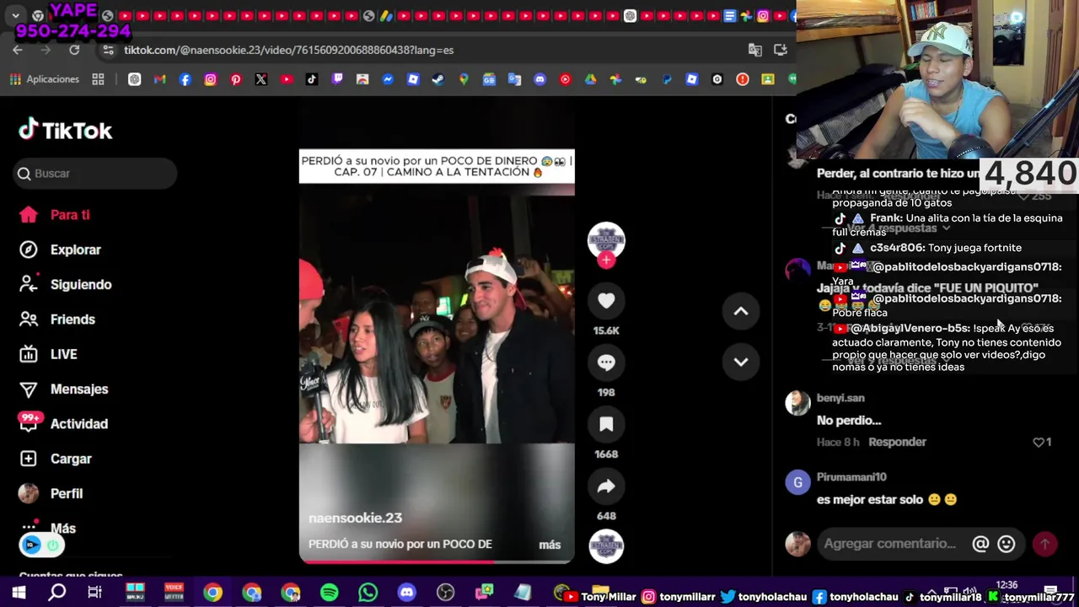The width and height of the screenshot is (1079, 607).
Task: Open Google Maps bookmark
Action: (463, 79)
